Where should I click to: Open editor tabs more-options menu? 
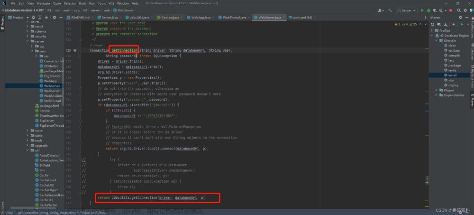pyautogui.click(x=426, y=17)
